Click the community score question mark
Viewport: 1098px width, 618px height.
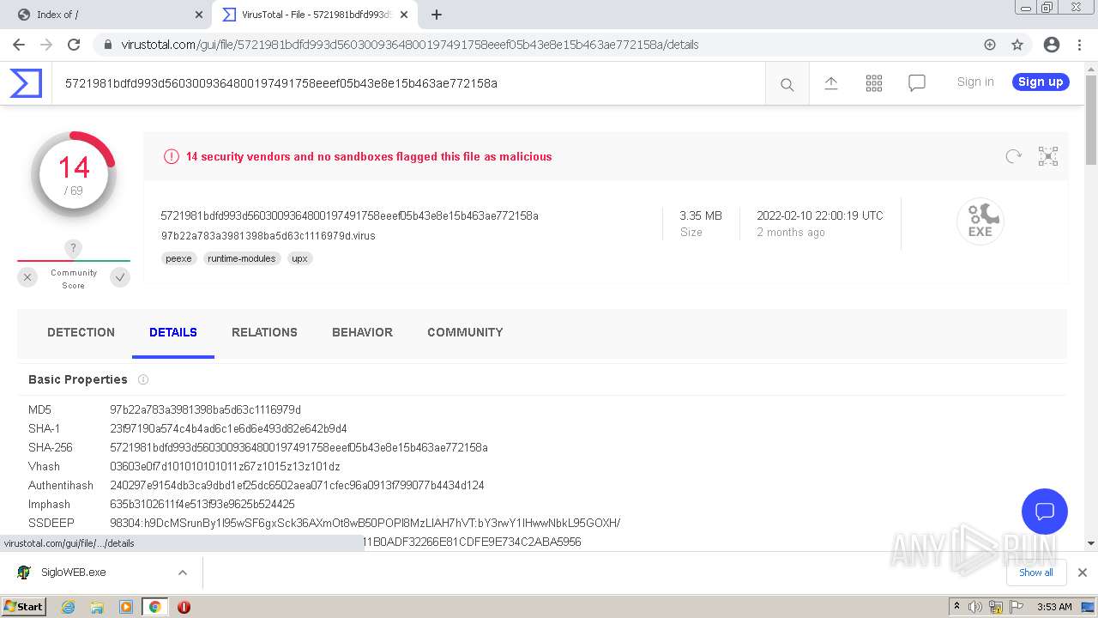coord(74,249)
